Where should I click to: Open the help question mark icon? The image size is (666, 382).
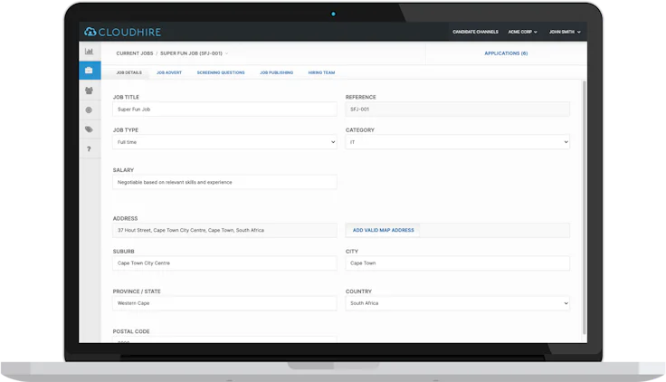(89, 149)
